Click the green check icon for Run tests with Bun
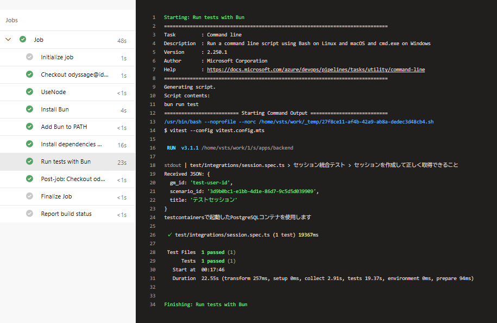Viewport: 497px width, 323px height. (29, 161)
